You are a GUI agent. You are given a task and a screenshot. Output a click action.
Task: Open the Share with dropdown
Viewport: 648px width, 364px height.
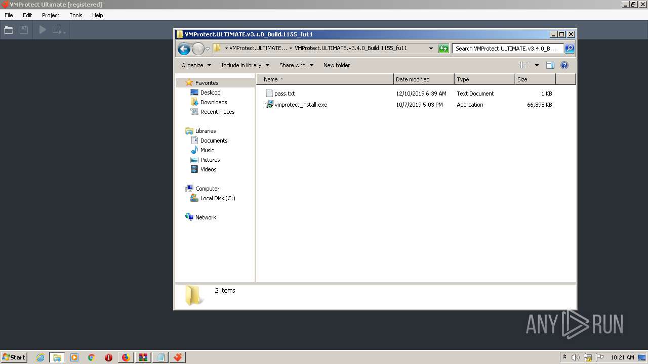point(296,65)
